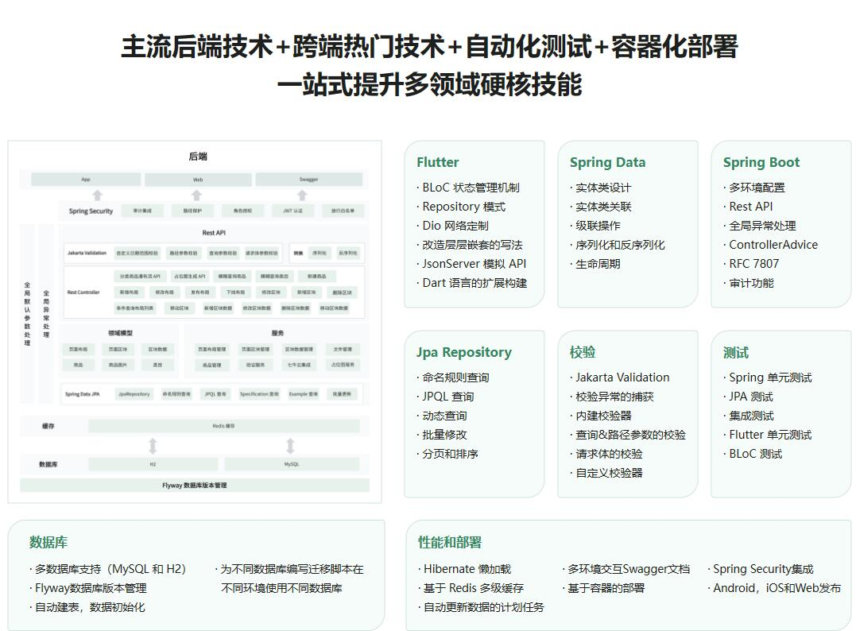Image resolution: width=856 pixels, height=631 pixels.
Task: Click the Redis 缓存 bar in the diagram
Action: point(223,426)
